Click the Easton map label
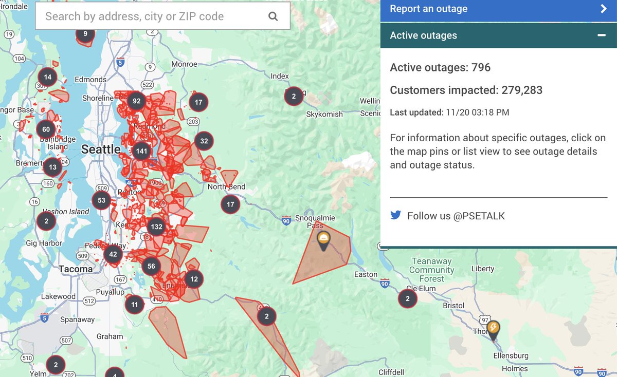 (366, 275)
